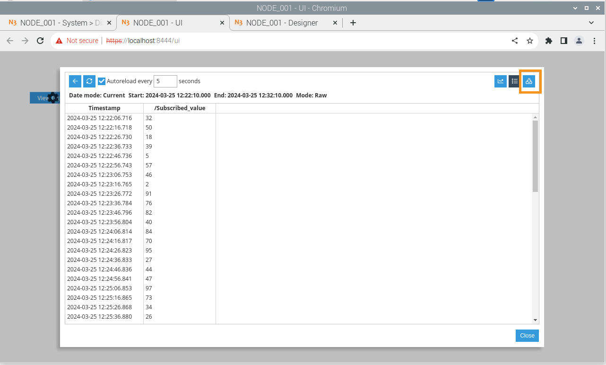Open the Chromium three-dot menu
606x365 pixels.
pyautogui.click(x=595, y=41)
